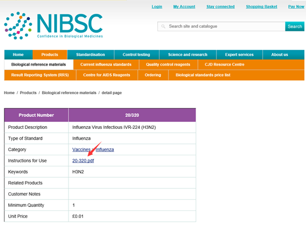Go to My Account
This screenshot has width=306, height=228.
coord(184,7)
